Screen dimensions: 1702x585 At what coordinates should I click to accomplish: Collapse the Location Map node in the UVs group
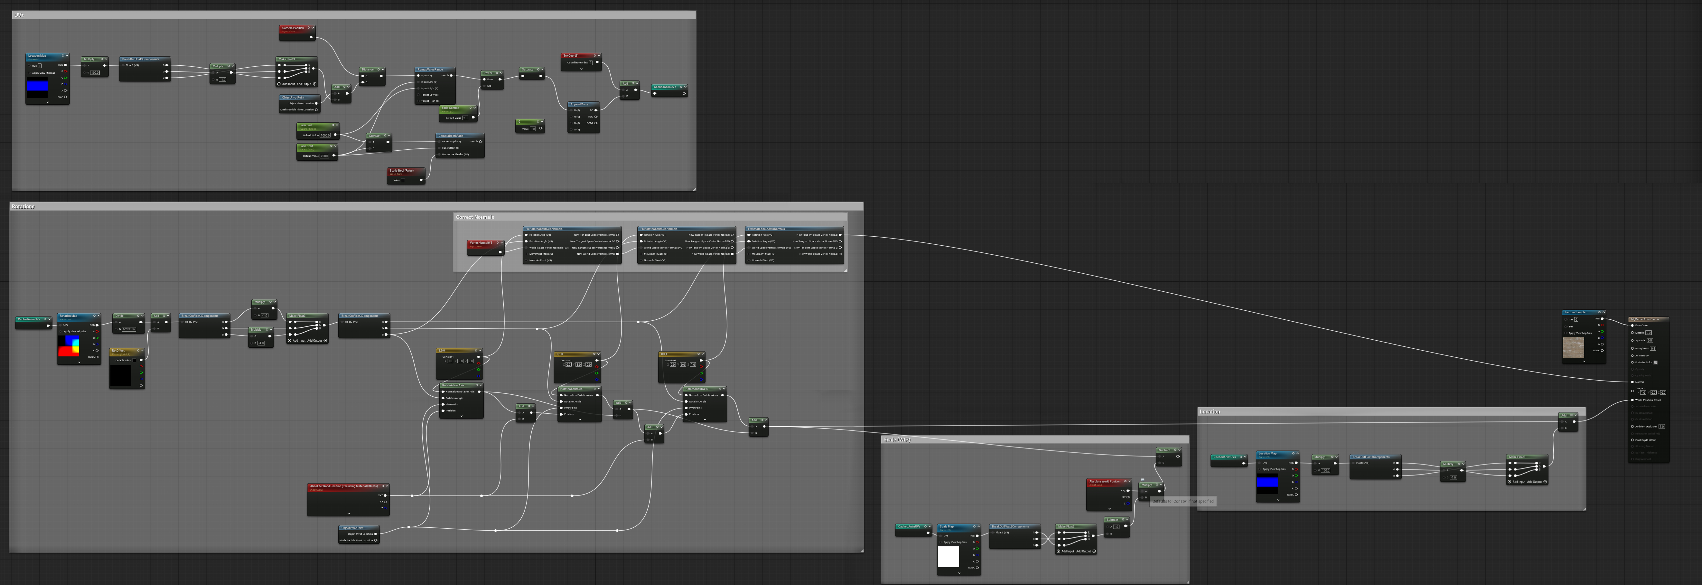pos(67,55)
